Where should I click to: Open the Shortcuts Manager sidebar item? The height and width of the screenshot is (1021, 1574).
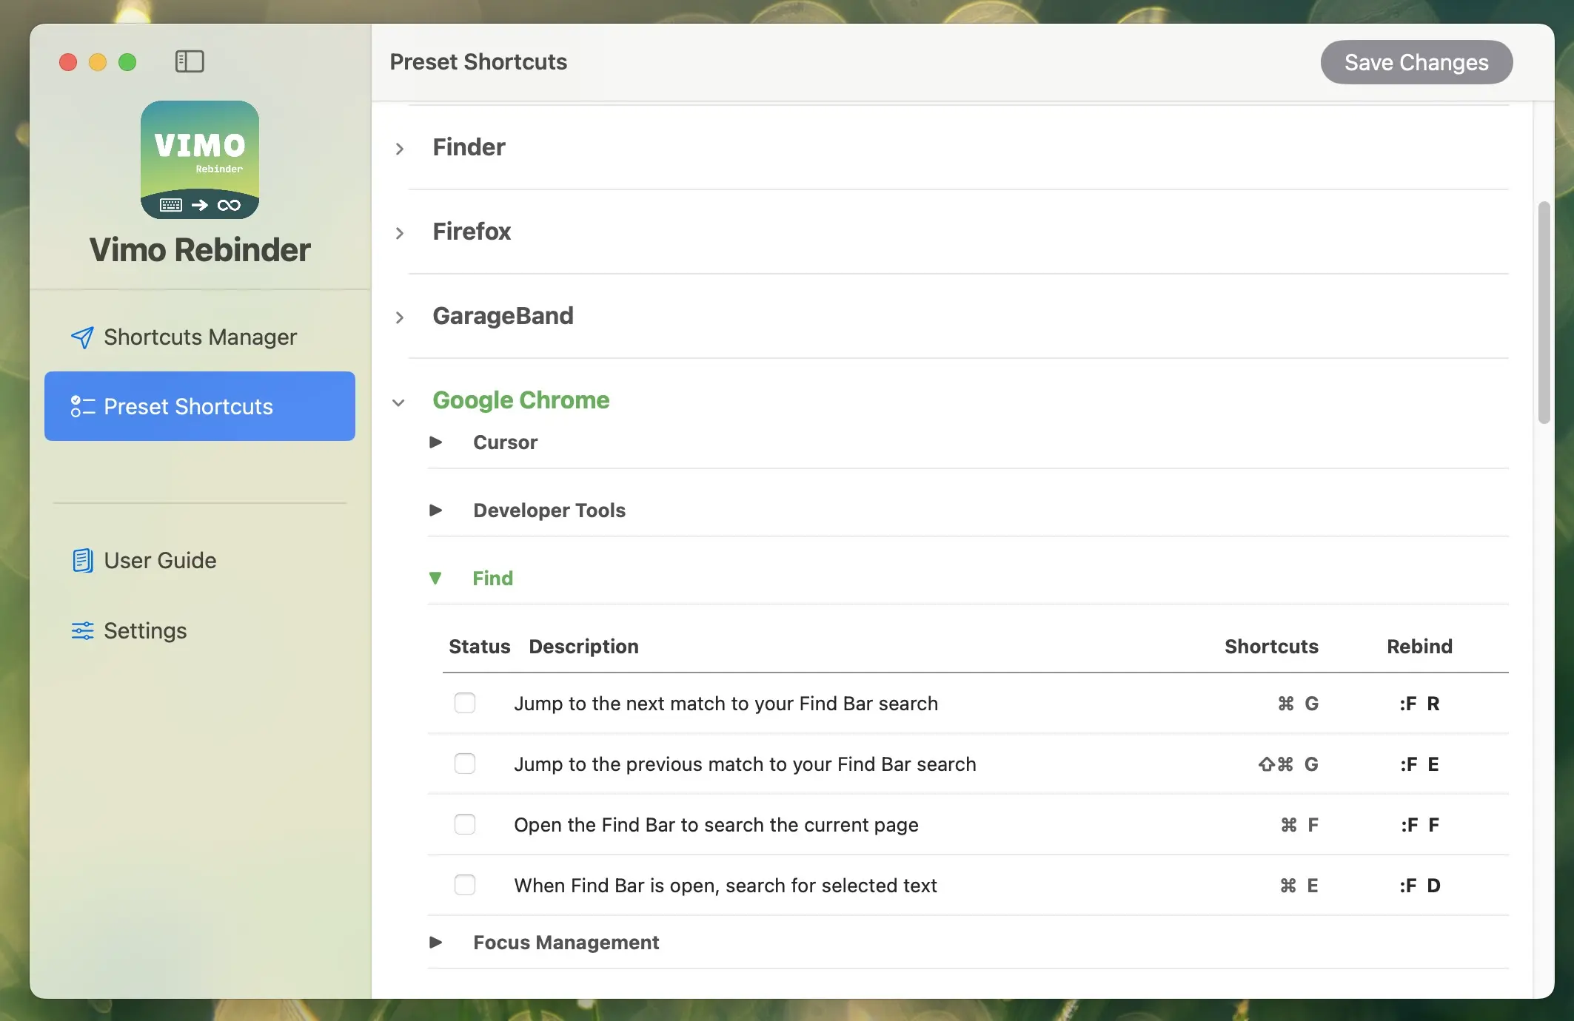(200, 337)
